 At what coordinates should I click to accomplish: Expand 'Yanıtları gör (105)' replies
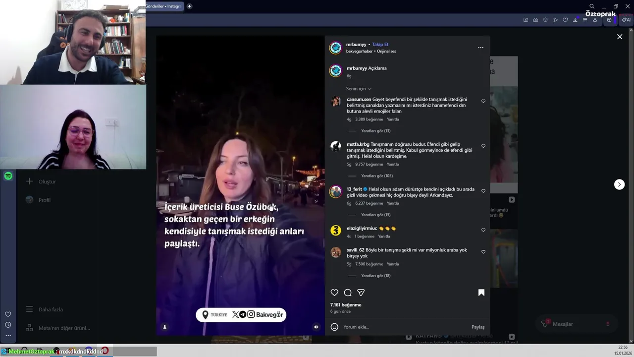click(x=377, y=176)
